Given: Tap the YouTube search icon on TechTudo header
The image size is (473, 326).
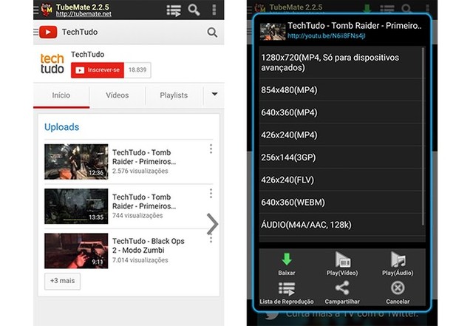Looking at the screenshot, I should 212,32.
